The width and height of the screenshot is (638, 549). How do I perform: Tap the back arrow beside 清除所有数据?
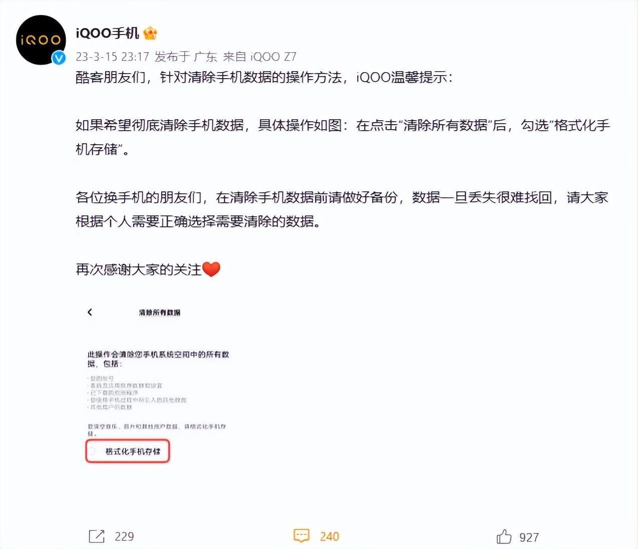[x=90, y=312]
